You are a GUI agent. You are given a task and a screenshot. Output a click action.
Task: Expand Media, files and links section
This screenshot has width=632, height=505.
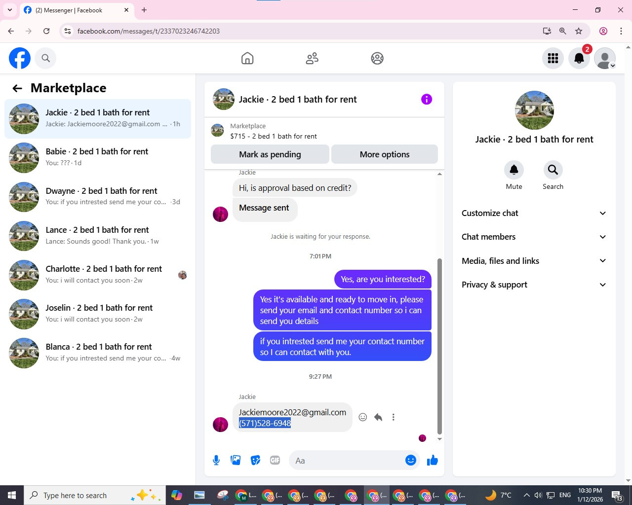point(534,261)
